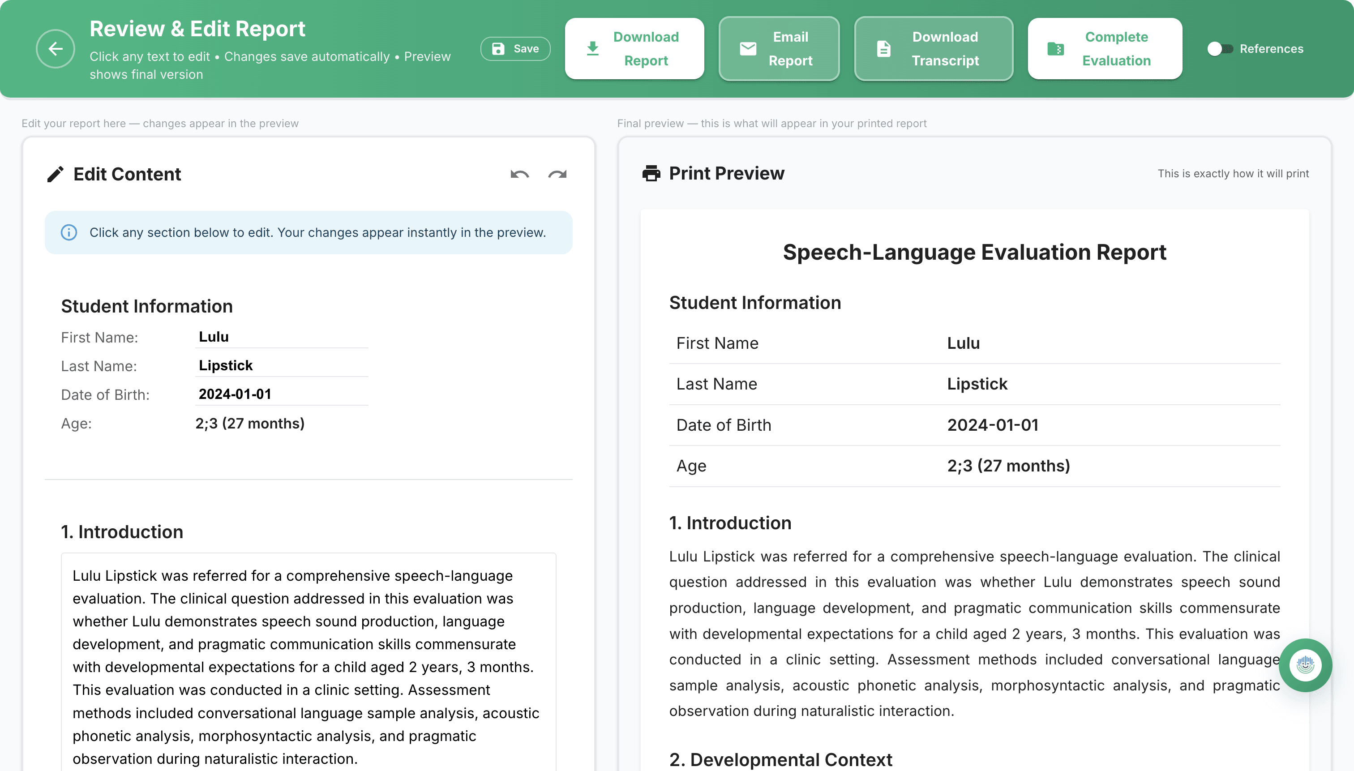Click the pencil icon beside Edit Content
Image resolution: width=1354 pixels, height=771 pixels.
[55, 174]
